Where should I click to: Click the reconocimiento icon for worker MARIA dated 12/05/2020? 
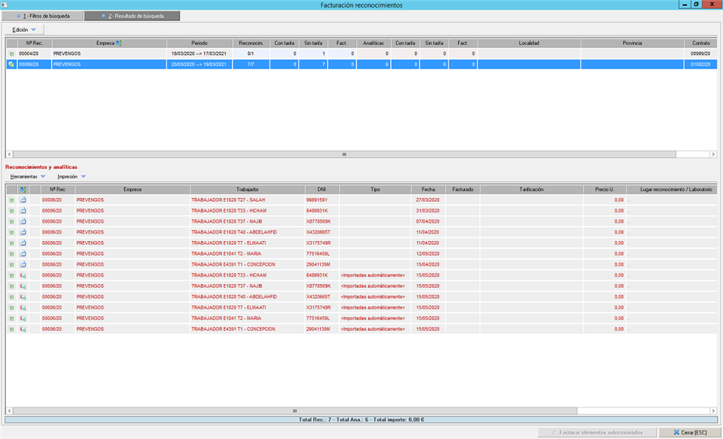click(23, 254)
